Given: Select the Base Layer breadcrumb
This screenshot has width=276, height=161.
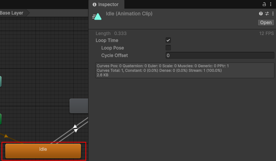Looking at the screenshot, I should (12, 13).
